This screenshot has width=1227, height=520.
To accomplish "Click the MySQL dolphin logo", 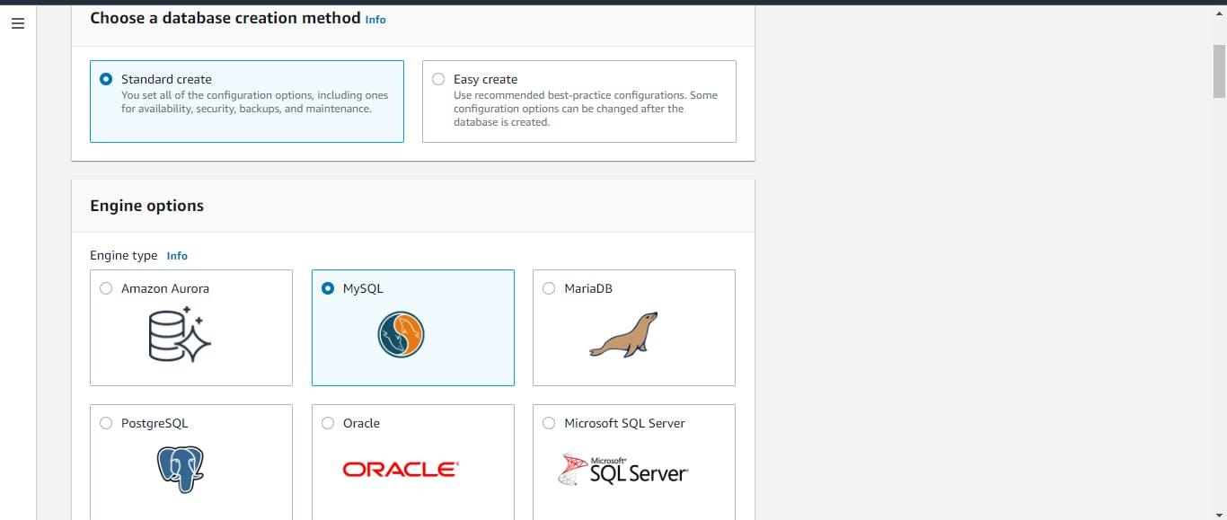I will point(401,335).
